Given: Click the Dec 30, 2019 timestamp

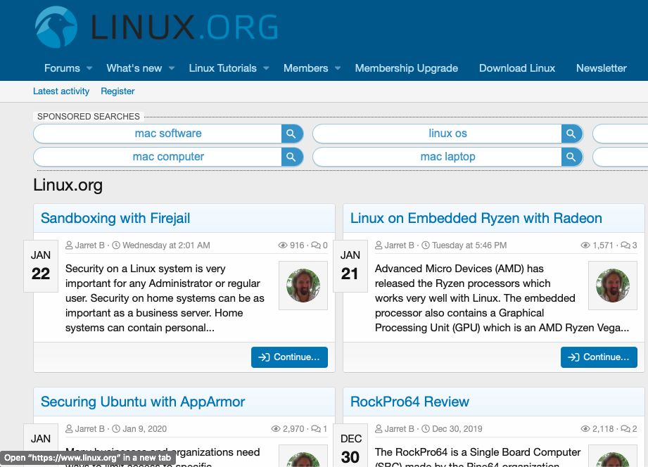Looking at the screenshot, I should [457, 429].
